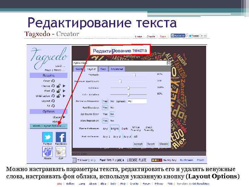Switch to the Advanced tab
Screen dimensions: 249x187
117,69
